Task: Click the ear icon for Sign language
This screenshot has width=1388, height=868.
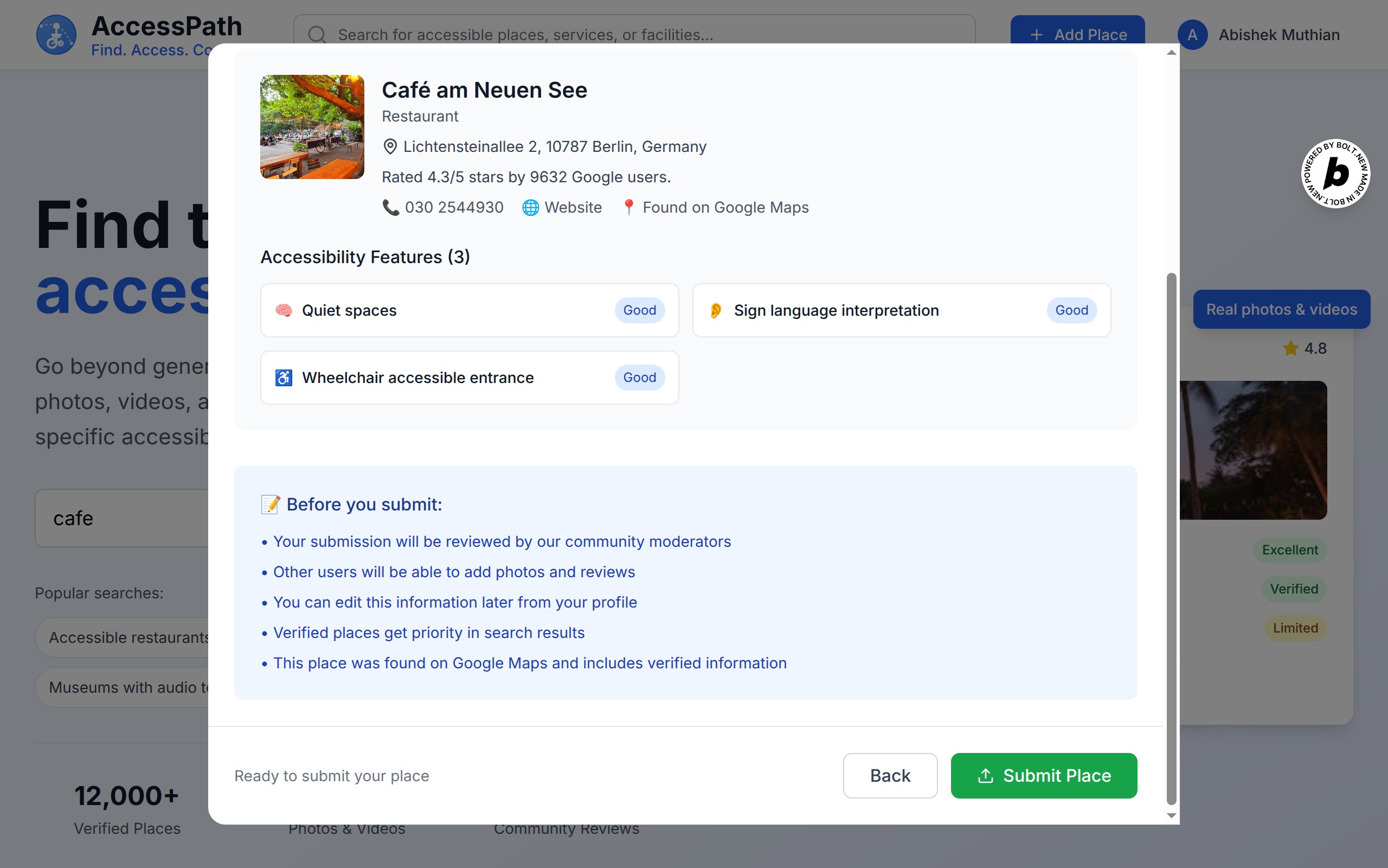Action: tap(716, 310)
